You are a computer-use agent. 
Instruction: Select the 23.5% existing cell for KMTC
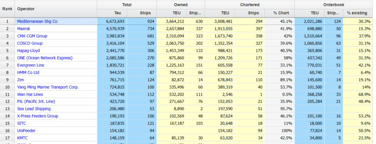tap(358, 138)
